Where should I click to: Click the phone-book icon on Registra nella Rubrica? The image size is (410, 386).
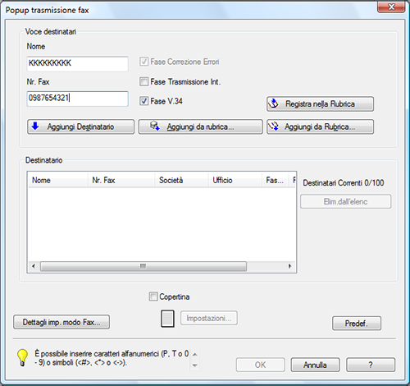pyautogui.click(x=273, y=103)
